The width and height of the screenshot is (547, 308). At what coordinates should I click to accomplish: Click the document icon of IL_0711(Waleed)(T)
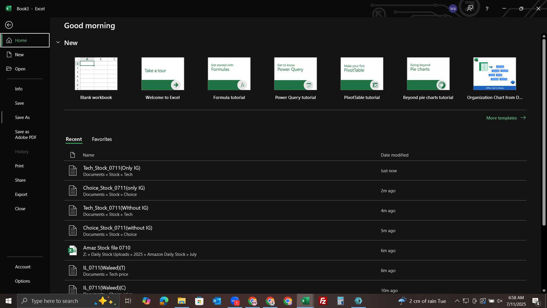click(x=73, y=270)
